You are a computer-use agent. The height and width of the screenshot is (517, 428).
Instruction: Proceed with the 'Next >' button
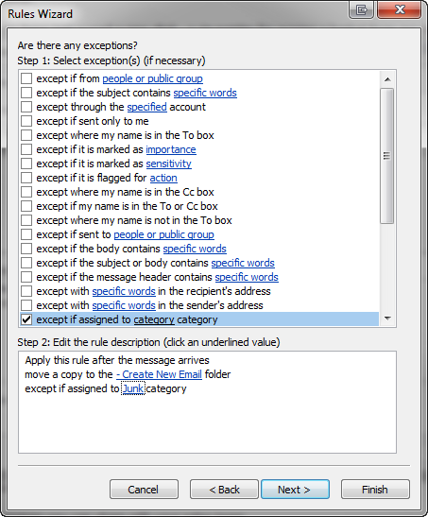click(295, 490)
